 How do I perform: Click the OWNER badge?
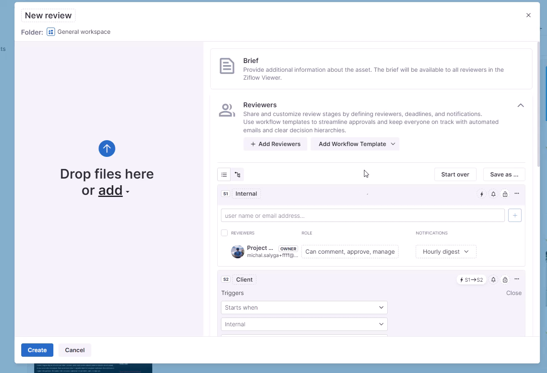pos(288,249)
